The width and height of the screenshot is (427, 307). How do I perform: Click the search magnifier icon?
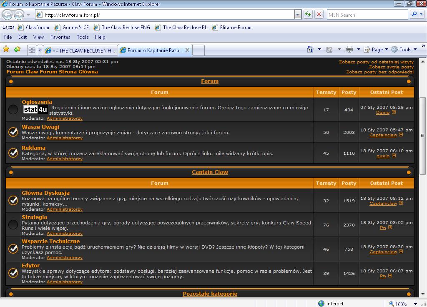click(x=414, y=14)
